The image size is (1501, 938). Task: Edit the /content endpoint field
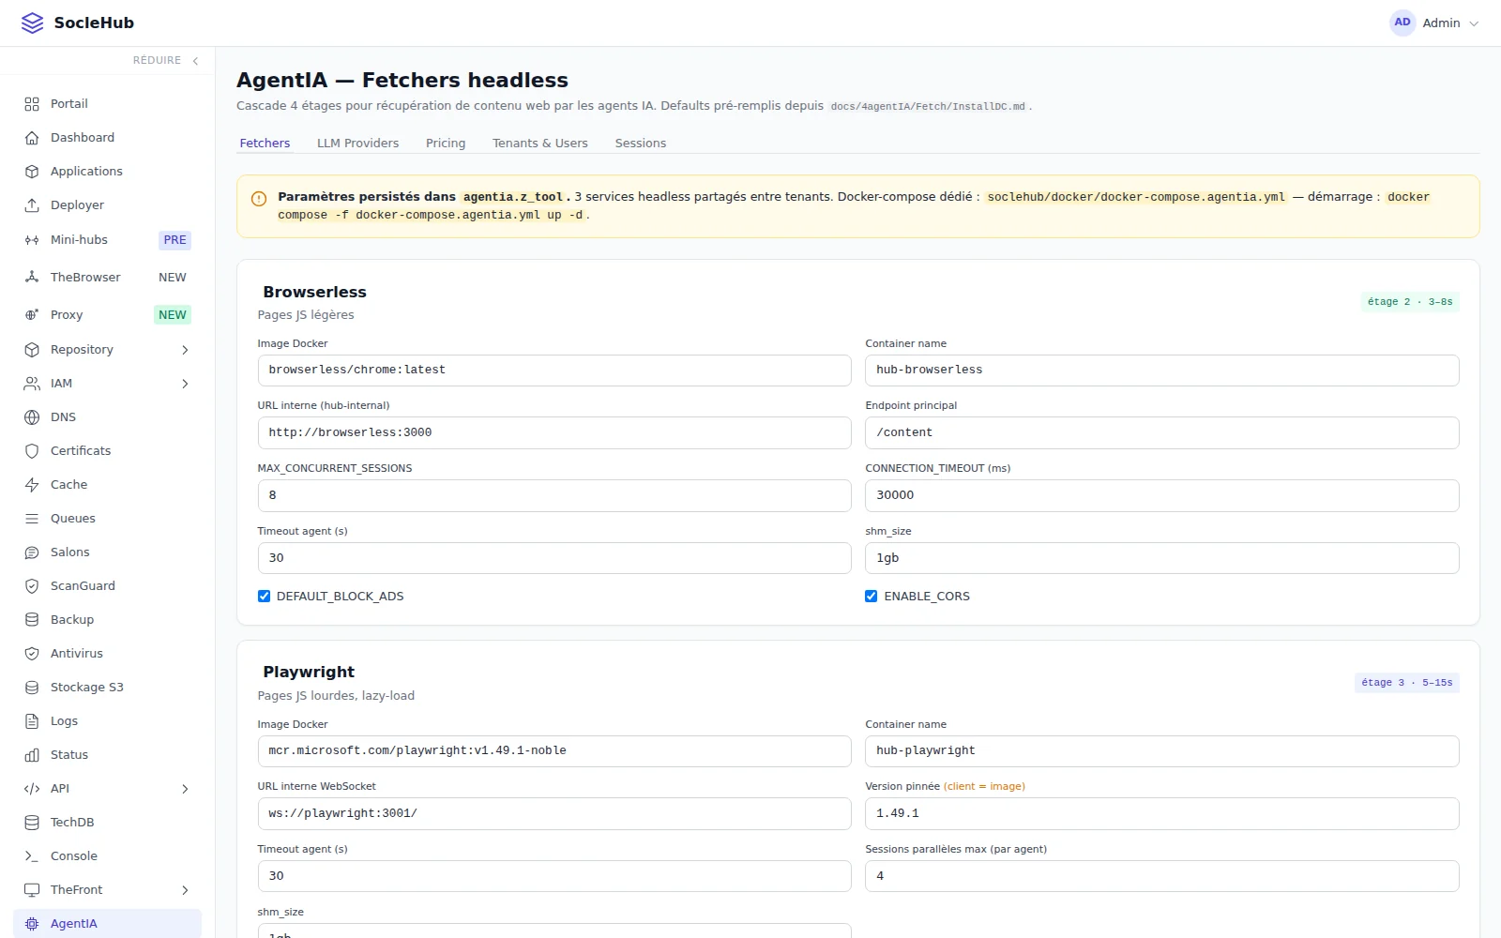point(1162,433)
